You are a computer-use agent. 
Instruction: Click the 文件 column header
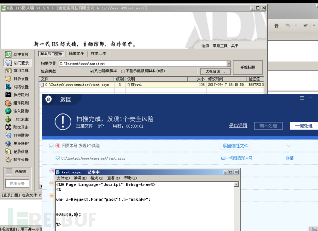77,79
